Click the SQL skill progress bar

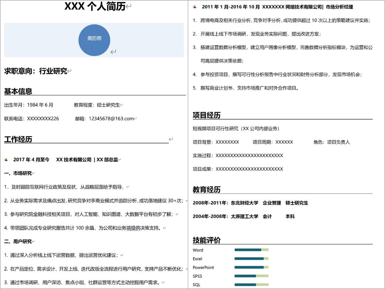251,285
